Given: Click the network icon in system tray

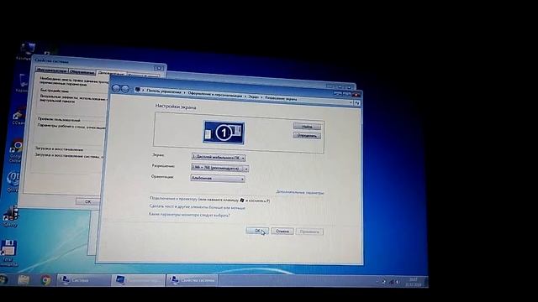Looking at the screenshot, I should [x=391, y=282].
